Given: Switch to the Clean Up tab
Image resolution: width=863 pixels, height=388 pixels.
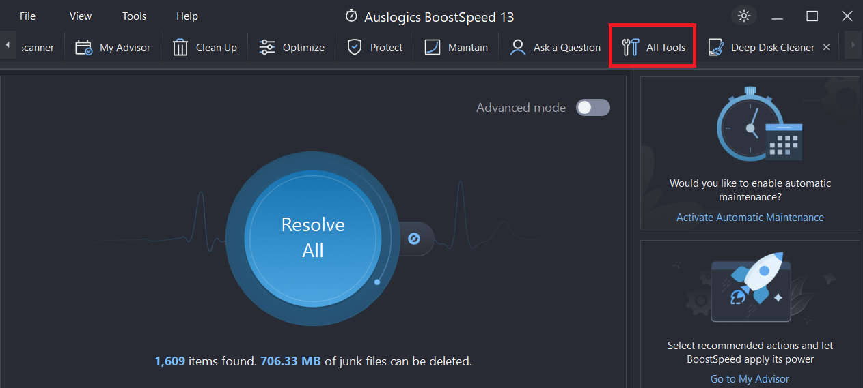Looking at the screenshot, I should pyautogui.click(x=204, y=47).
